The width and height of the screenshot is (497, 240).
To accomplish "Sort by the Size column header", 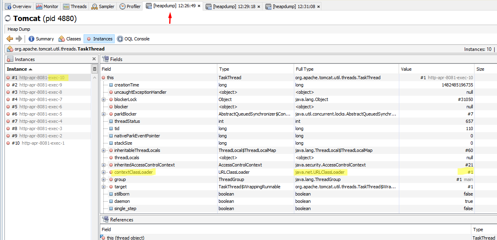I will (x=486, y=69).
